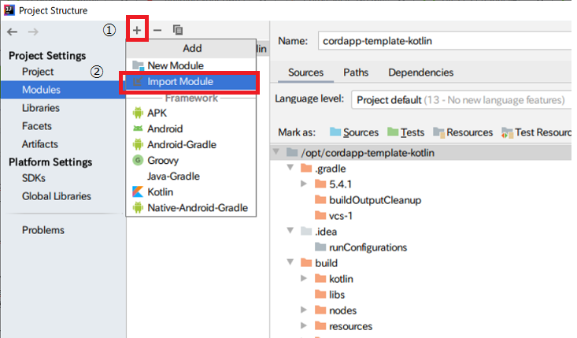The height and width of the screenshot is (338, 577).
Task: Switch to the Sources tab
Action: coord(305,72)
